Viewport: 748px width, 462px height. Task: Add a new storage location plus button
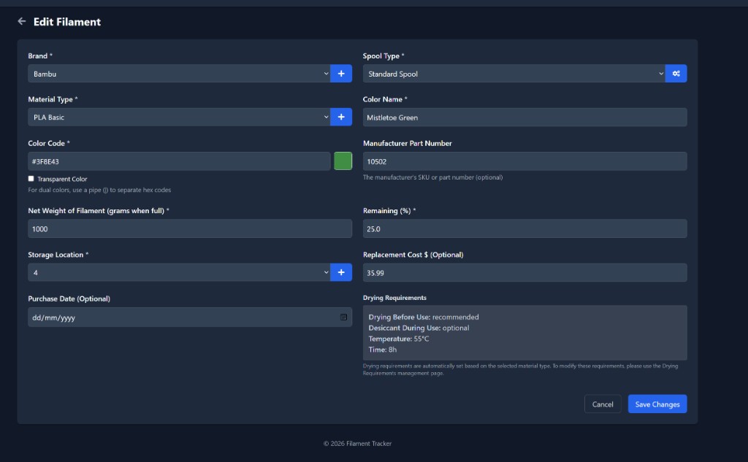point(341,272)
